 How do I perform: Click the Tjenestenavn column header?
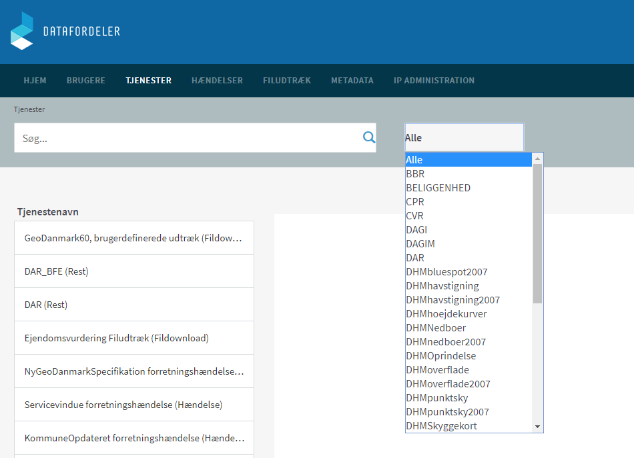click(47, 211)
